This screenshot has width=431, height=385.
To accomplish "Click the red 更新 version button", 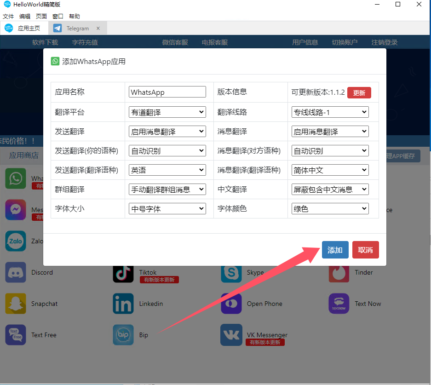I will pos(359,92).
